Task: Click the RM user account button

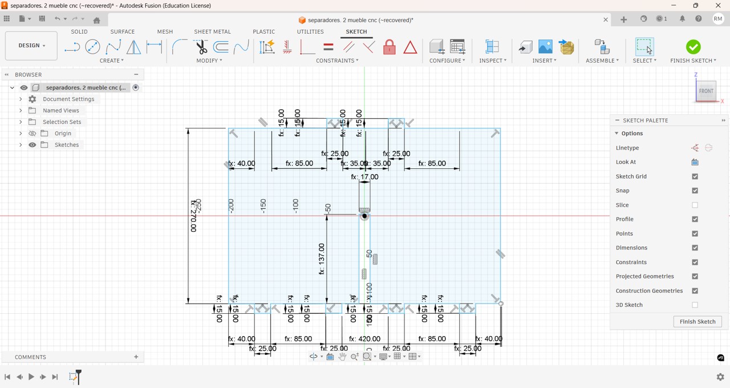Action: [x=718, y=19]
